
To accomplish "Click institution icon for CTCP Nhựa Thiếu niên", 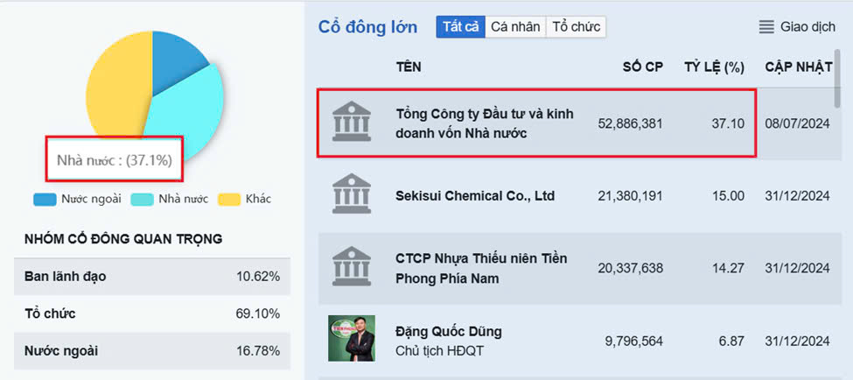I will pos(352,268).
